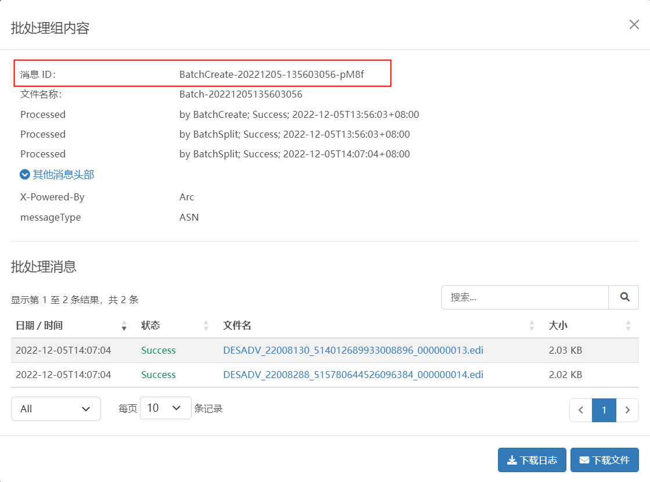Screen dimensions: 650x482
Task: Sort by 日期 / 时间 column arrows
Action: [124, 326]
